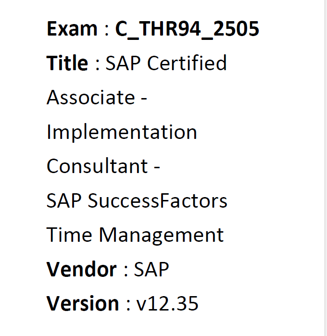327x336 pixels.
Task: Click the bold Version label
Action: (x=83, y=303)
